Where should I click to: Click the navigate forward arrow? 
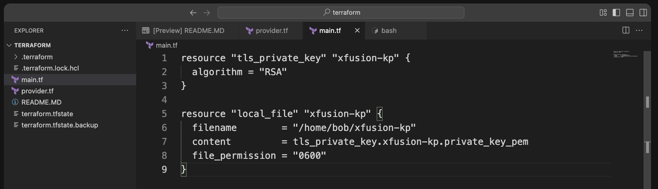click(207, 13)
